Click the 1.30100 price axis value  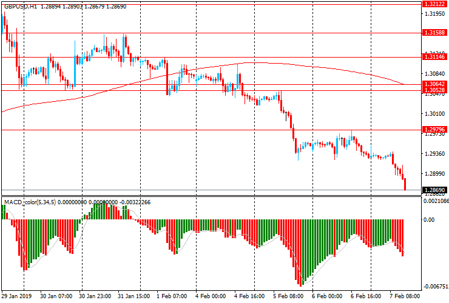click(433, 113)
